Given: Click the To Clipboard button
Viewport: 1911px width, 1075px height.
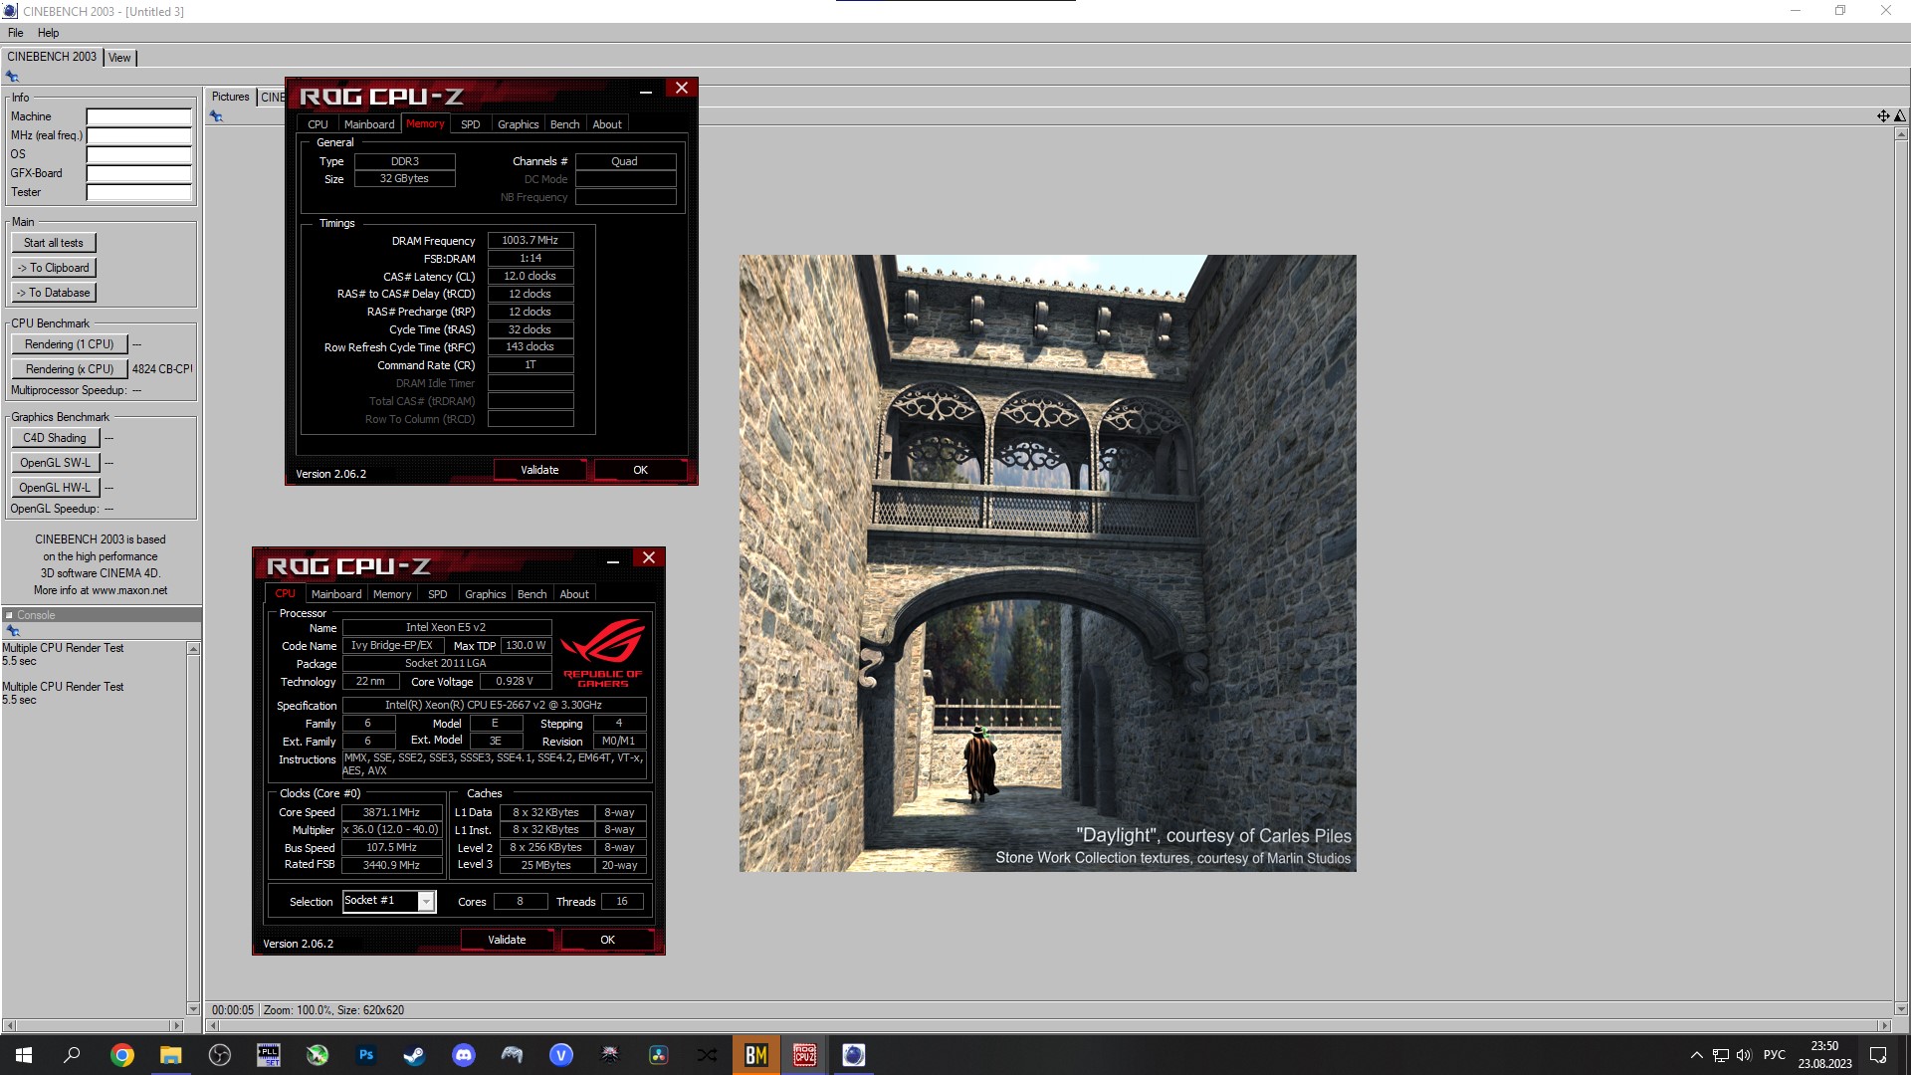Looking at the screenshot, I should pos(54,268).
